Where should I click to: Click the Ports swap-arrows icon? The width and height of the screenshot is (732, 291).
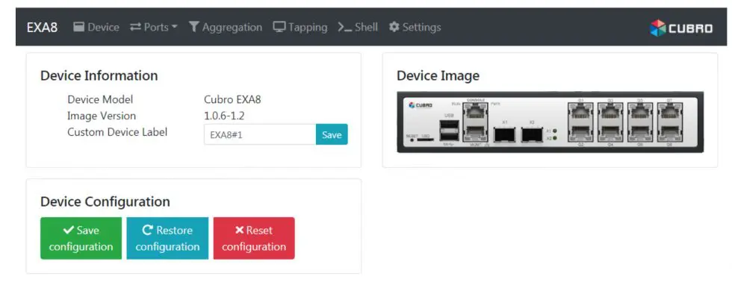click(x=135, y=27)
